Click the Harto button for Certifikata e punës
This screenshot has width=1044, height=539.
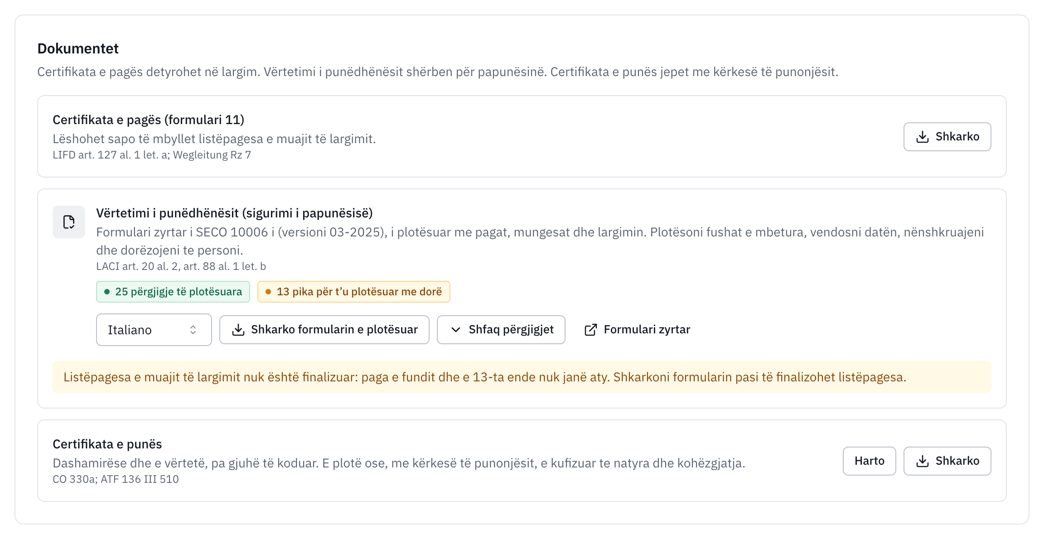[x=870, y=461]
